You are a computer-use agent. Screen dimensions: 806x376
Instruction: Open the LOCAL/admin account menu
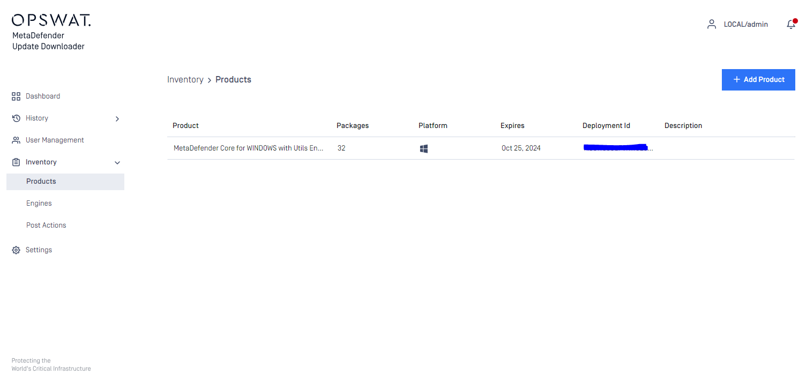pos(745,25)
